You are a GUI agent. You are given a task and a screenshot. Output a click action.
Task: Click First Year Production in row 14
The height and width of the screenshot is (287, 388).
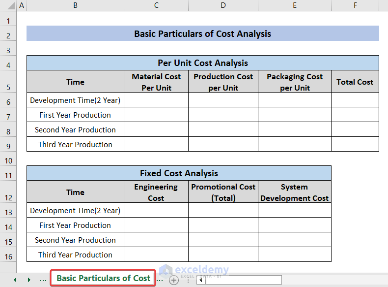point(75,225)
